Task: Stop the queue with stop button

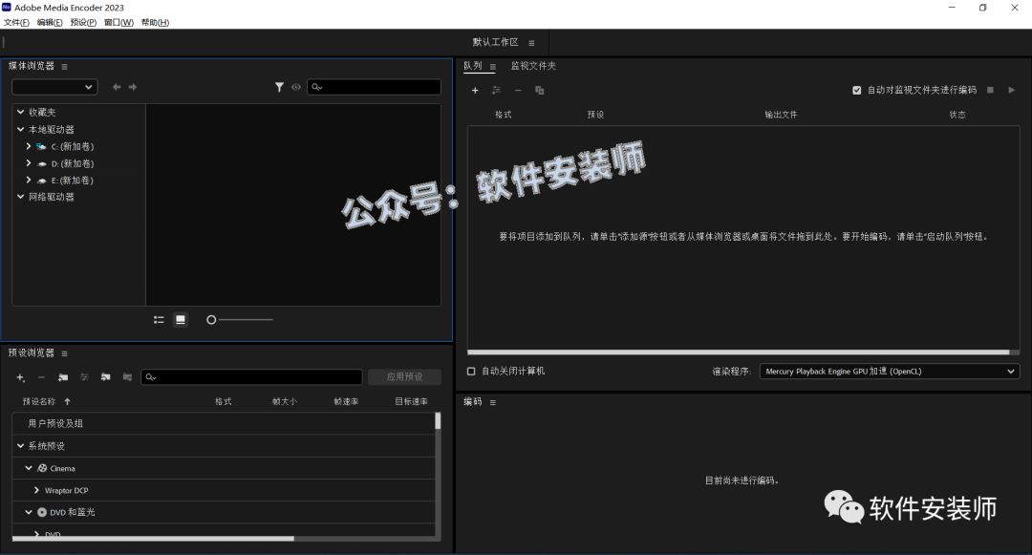Action: click(990, 90)
